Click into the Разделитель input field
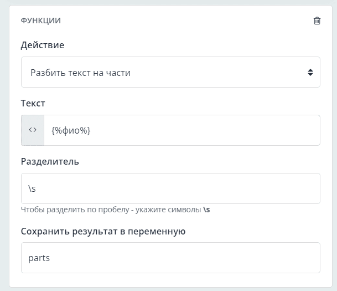 [170, 188]
